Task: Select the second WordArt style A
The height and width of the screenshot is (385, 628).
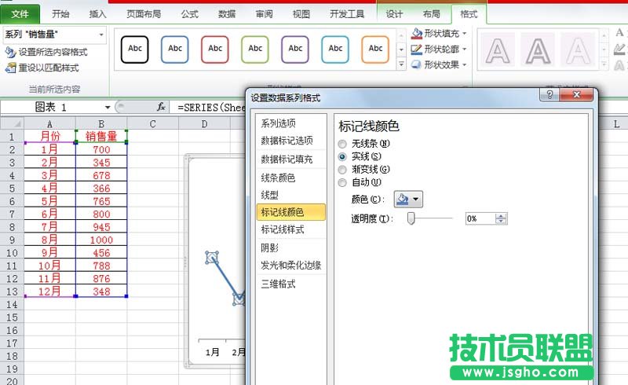Action: pos(538,49)
